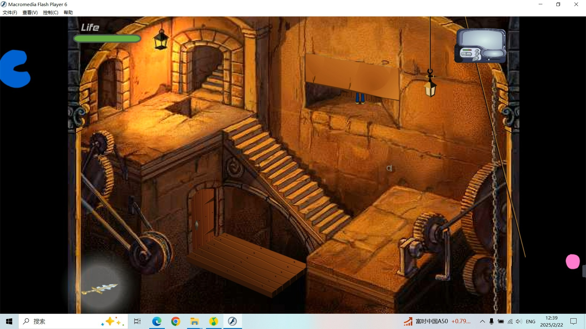This screenshot has width=586, height=329.
Task: Toggle the ENG input language indicator
Action: tap(530, 321)
